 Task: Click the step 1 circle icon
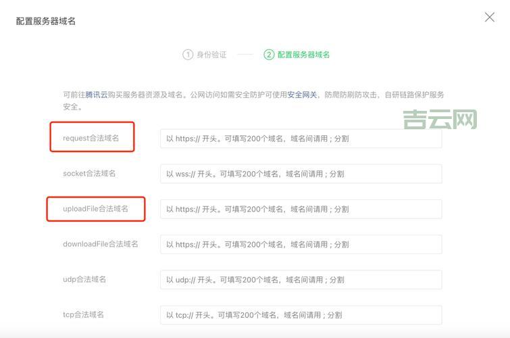click(x=187, y=55)
